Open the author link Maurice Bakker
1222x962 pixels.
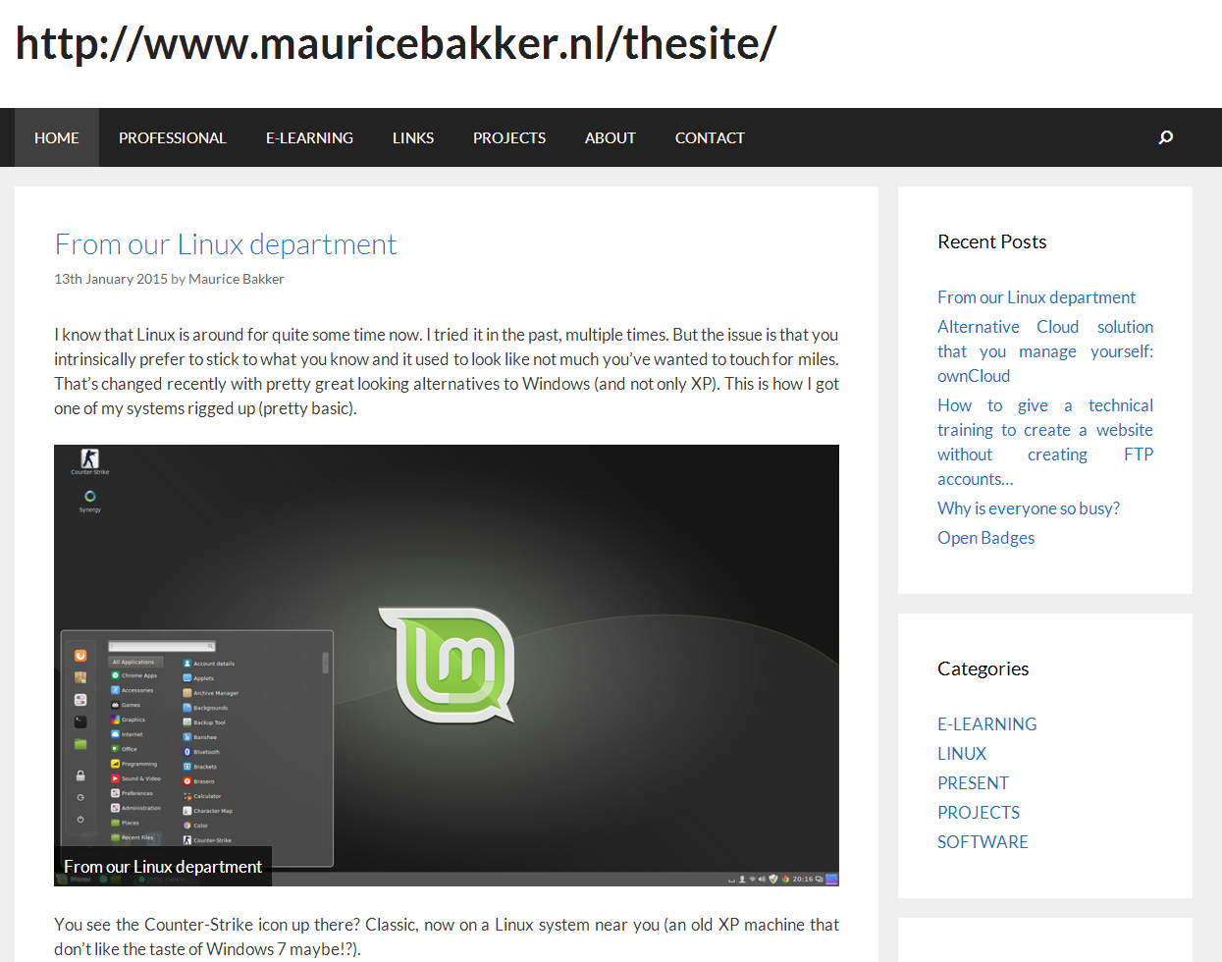[237, 279]
